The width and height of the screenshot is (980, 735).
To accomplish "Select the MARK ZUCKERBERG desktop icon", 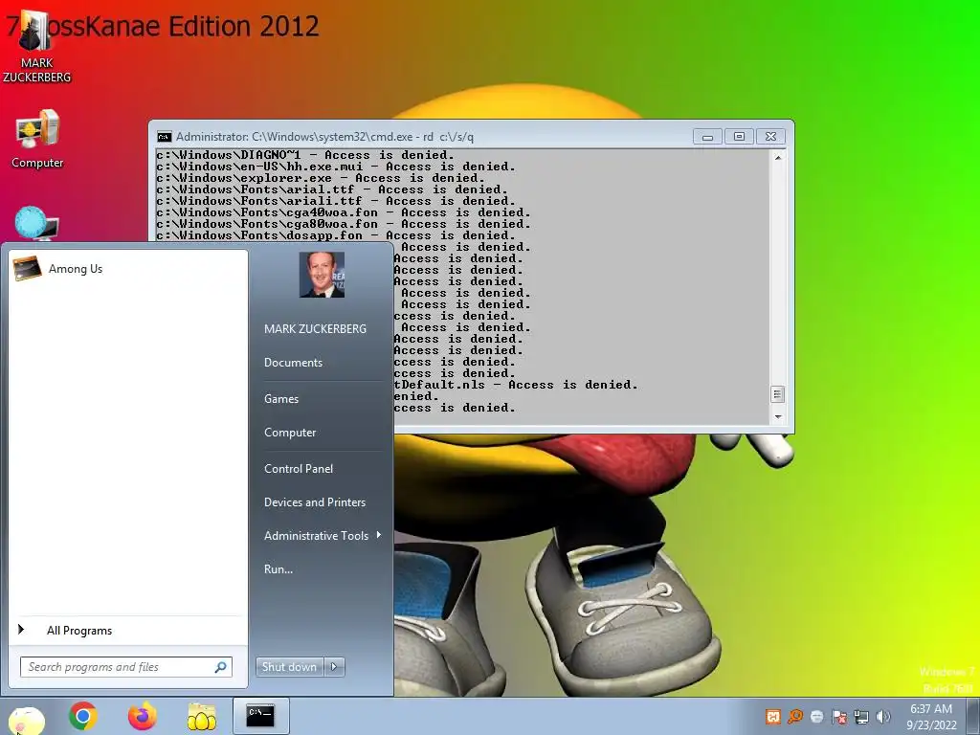I will [x=37, y=47].
